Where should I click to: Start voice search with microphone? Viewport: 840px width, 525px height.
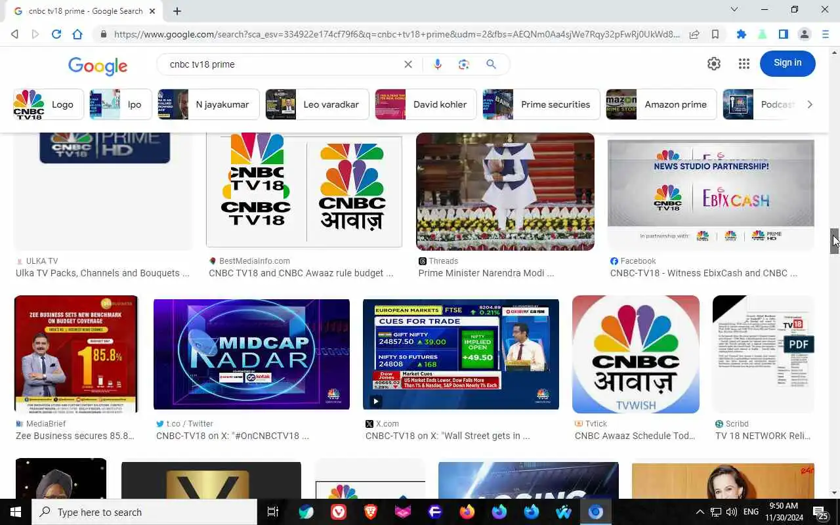[x=438, y=64]
